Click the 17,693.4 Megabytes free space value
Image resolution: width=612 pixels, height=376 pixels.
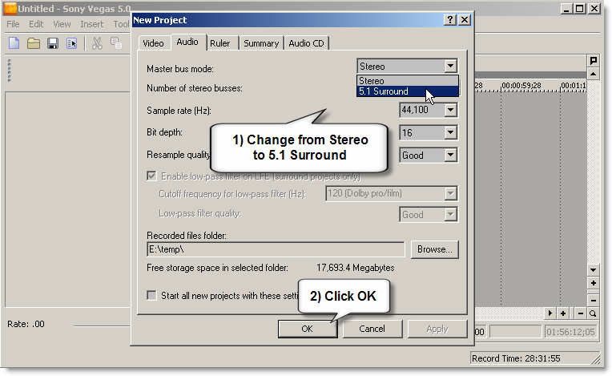click(x=355, y=268)
